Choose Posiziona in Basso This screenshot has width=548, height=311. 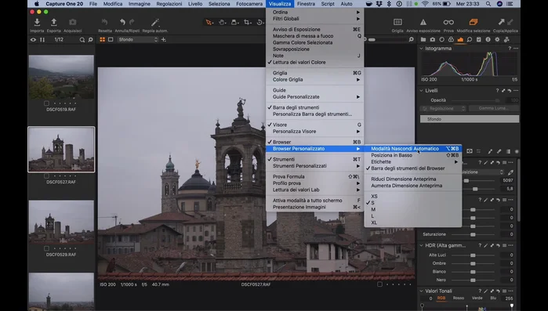(x=412, y=155)
